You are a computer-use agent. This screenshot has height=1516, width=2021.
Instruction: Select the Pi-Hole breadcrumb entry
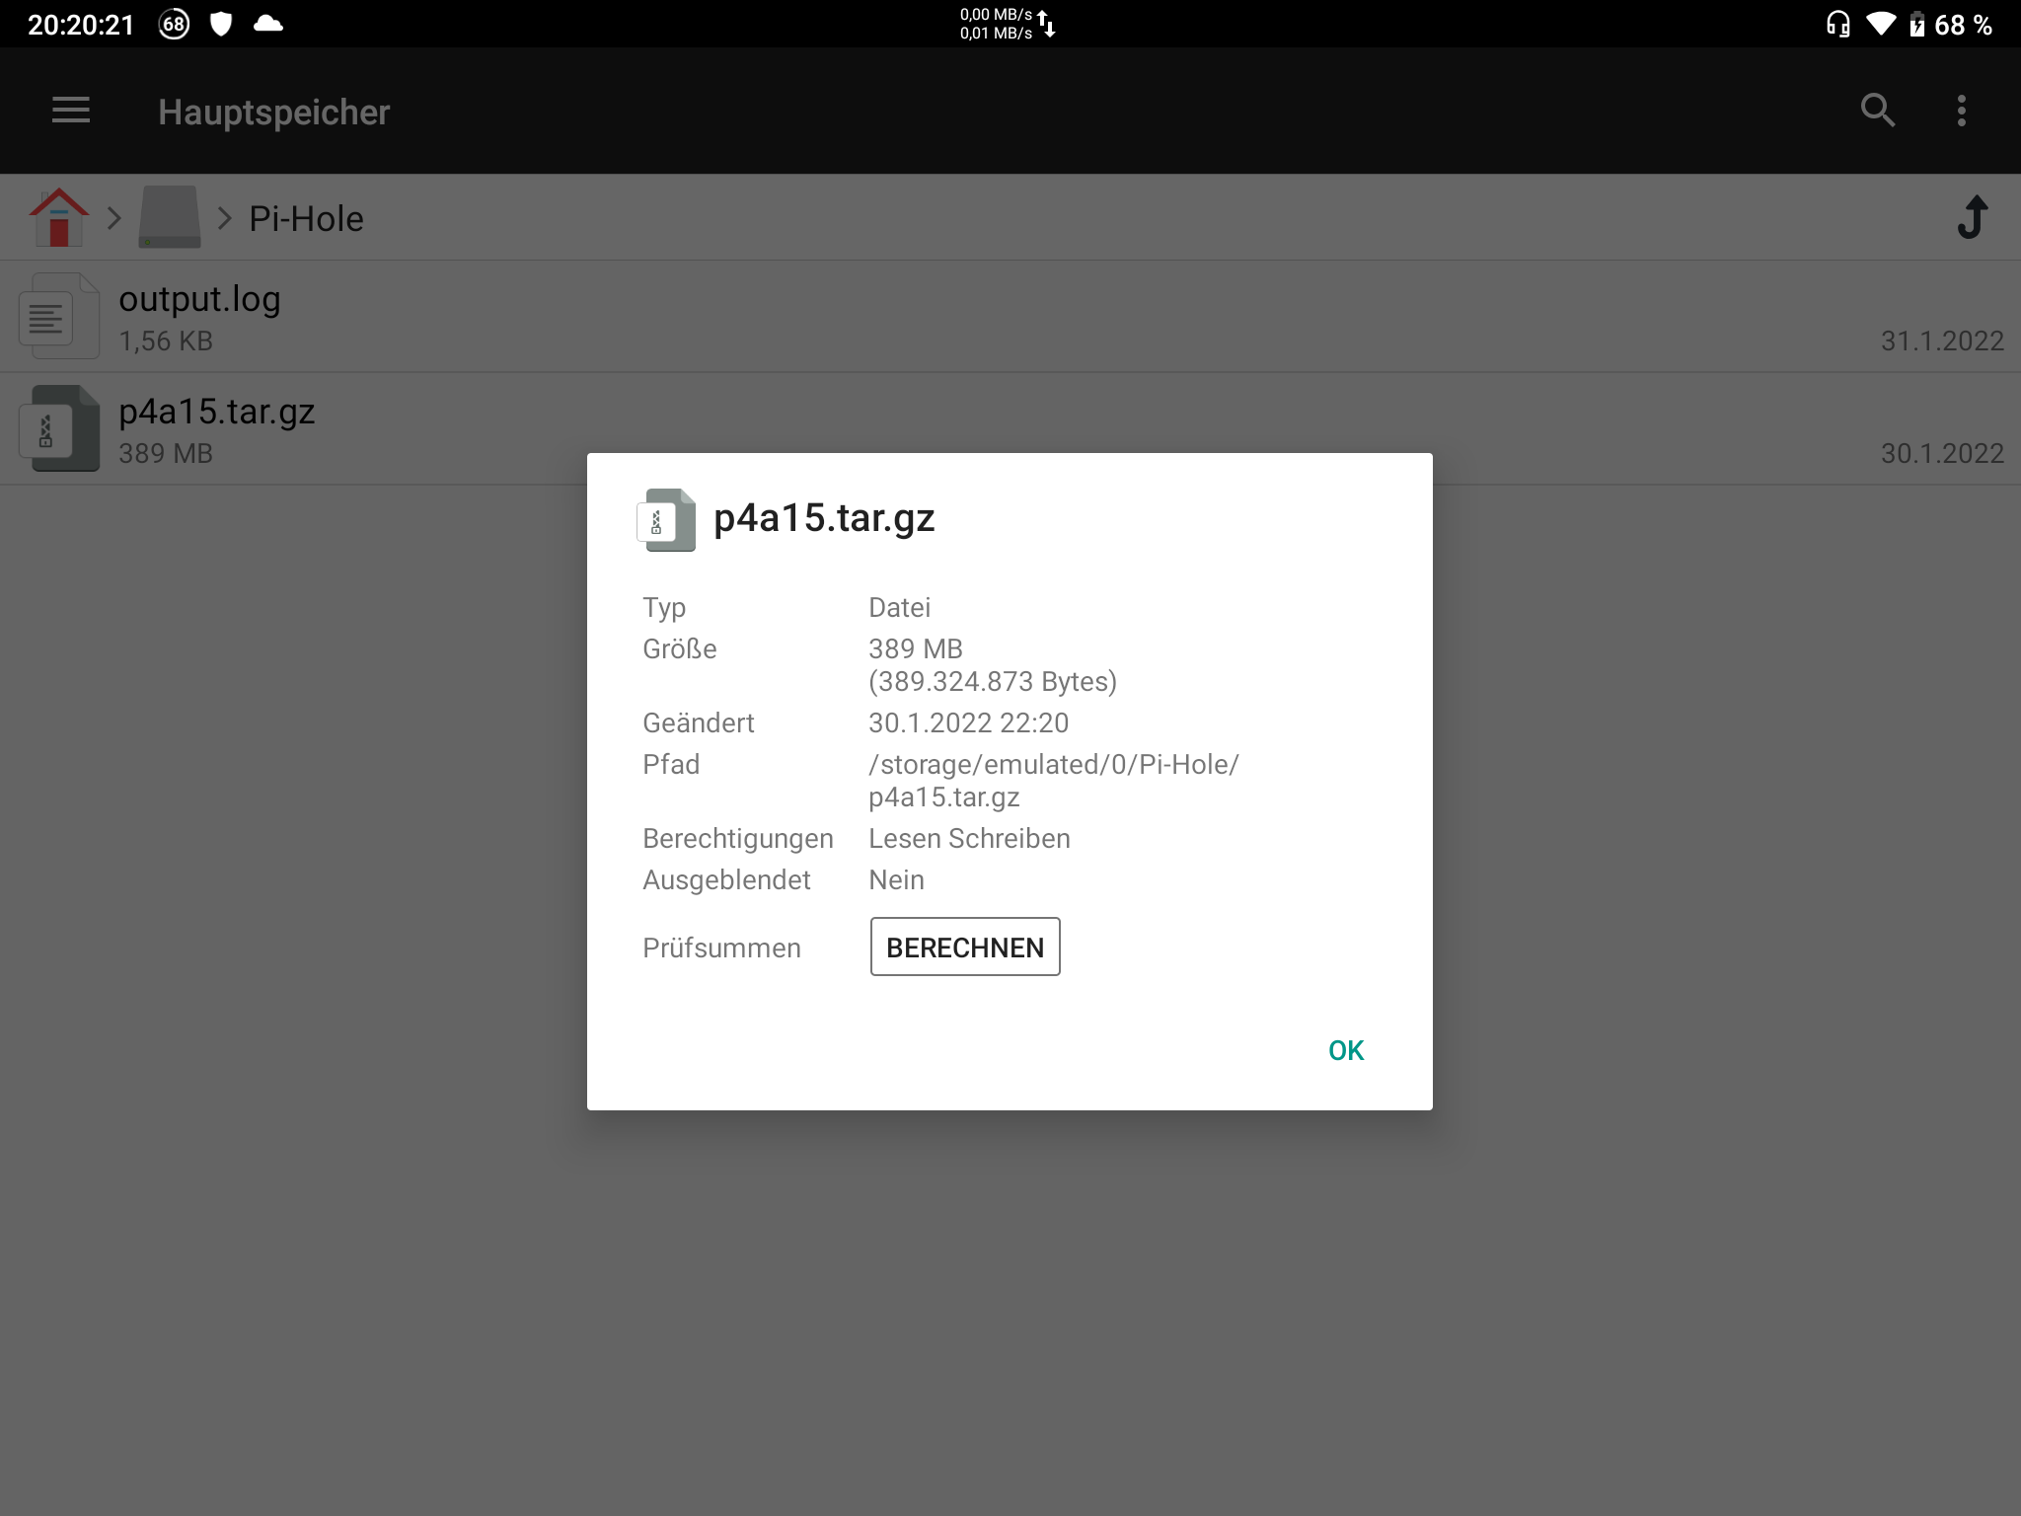(306, 217)
